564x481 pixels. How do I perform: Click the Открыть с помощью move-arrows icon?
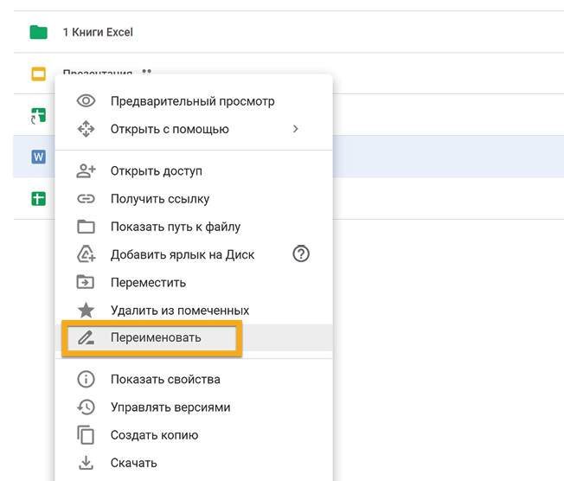[86, 129]
